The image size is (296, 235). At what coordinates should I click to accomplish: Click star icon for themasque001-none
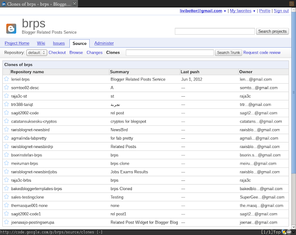point(6,205)
